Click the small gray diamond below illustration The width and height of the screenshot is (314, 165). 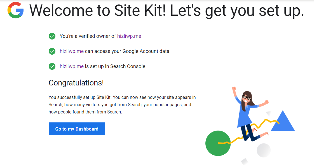(x=245, y=161)
